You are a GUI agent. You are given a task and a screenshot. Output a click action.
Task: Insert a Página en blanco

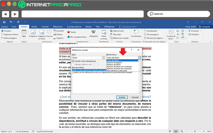tap(10, 35)
